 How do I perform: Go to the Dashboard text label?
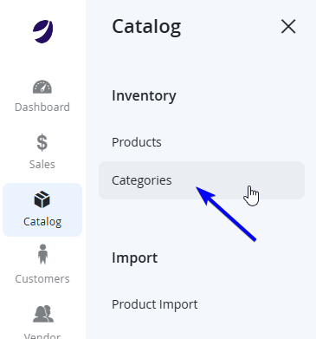coord(42,108)
